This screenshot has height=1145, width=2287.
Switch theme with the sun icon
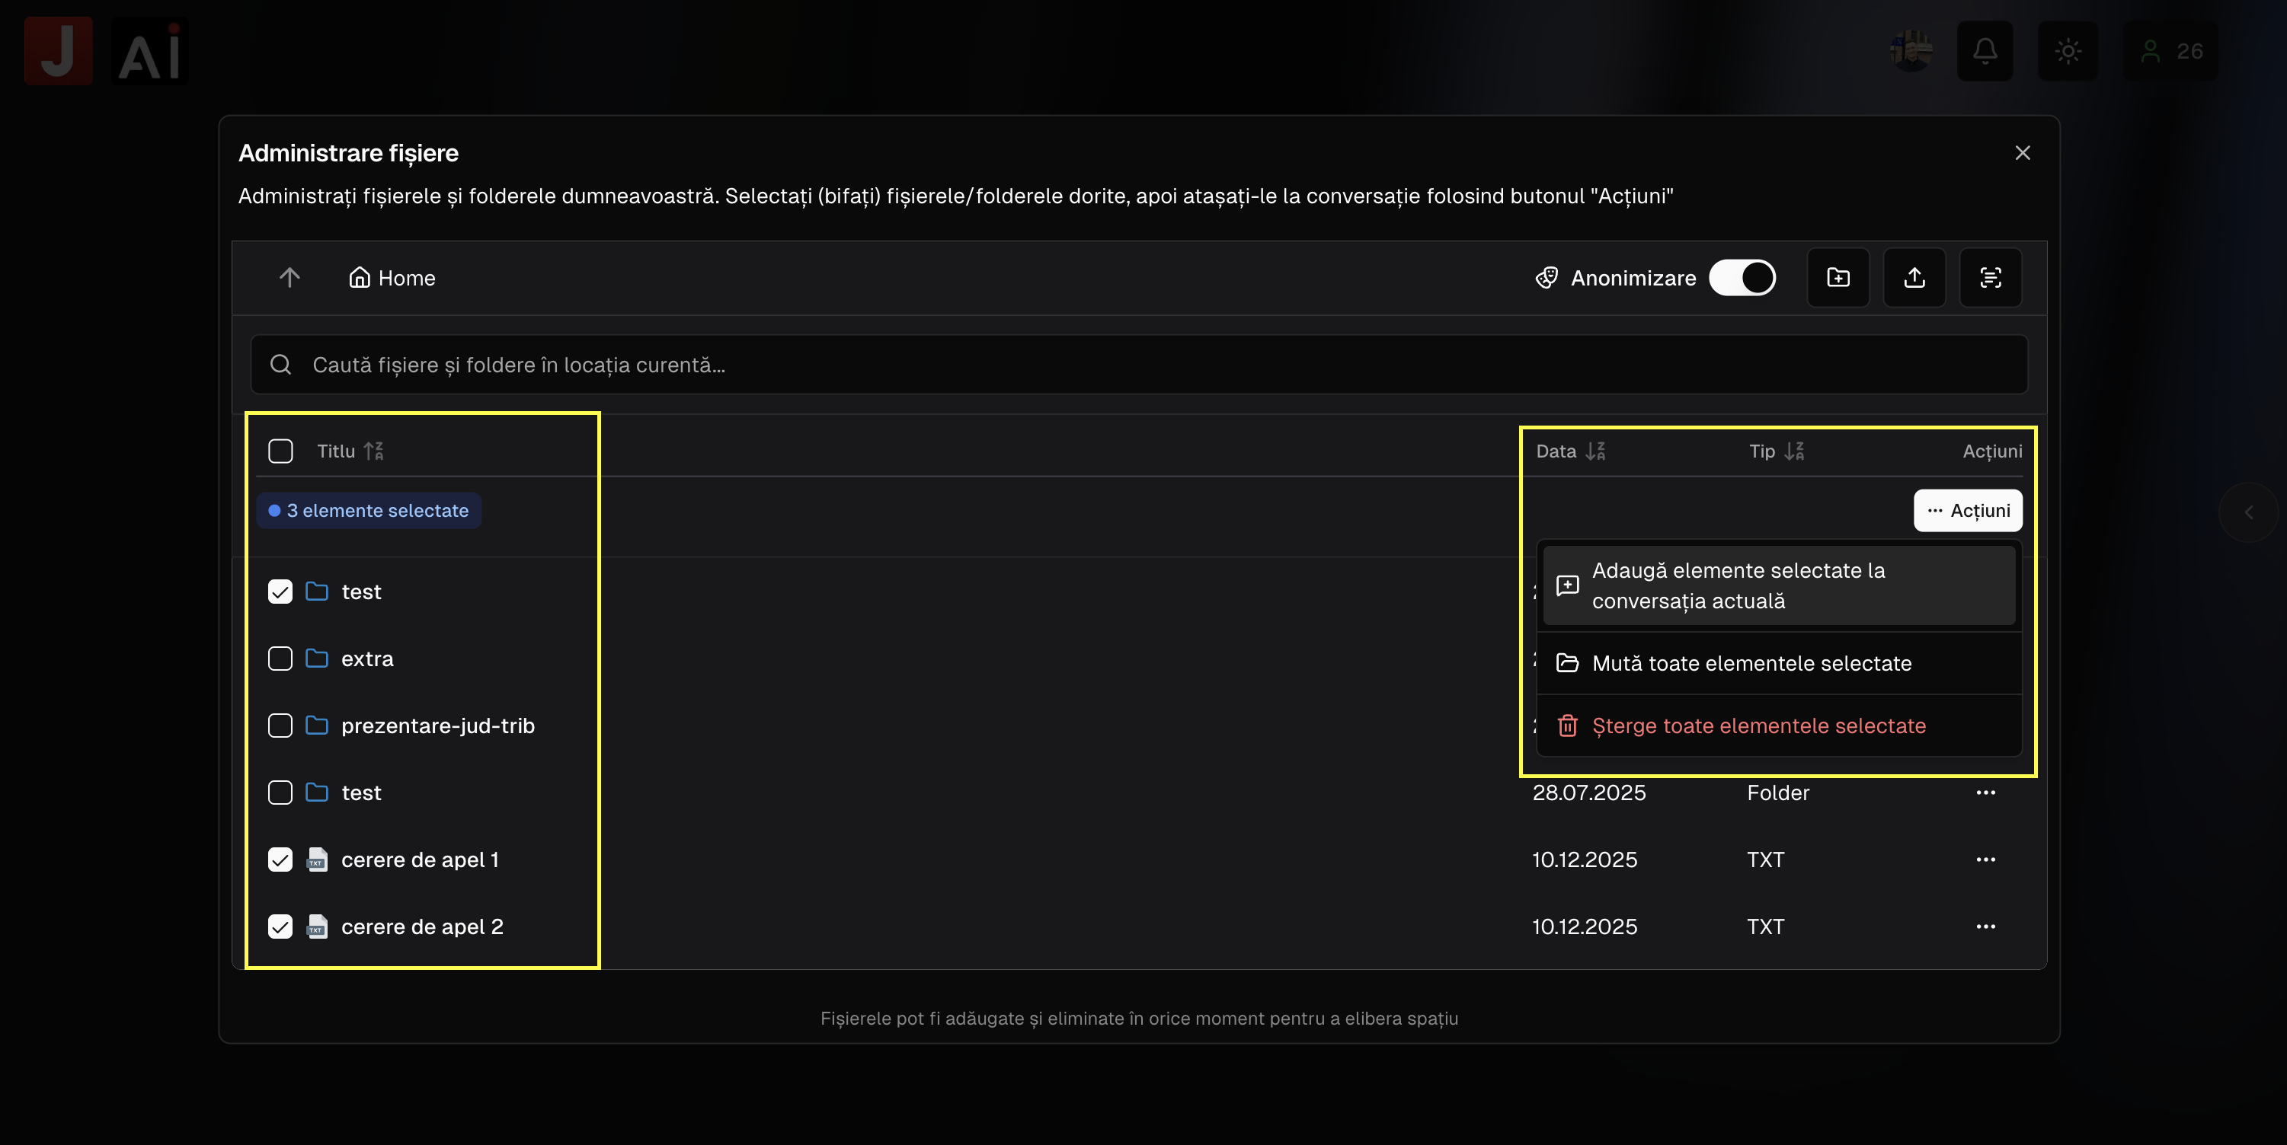click(x=2068, y=52)
